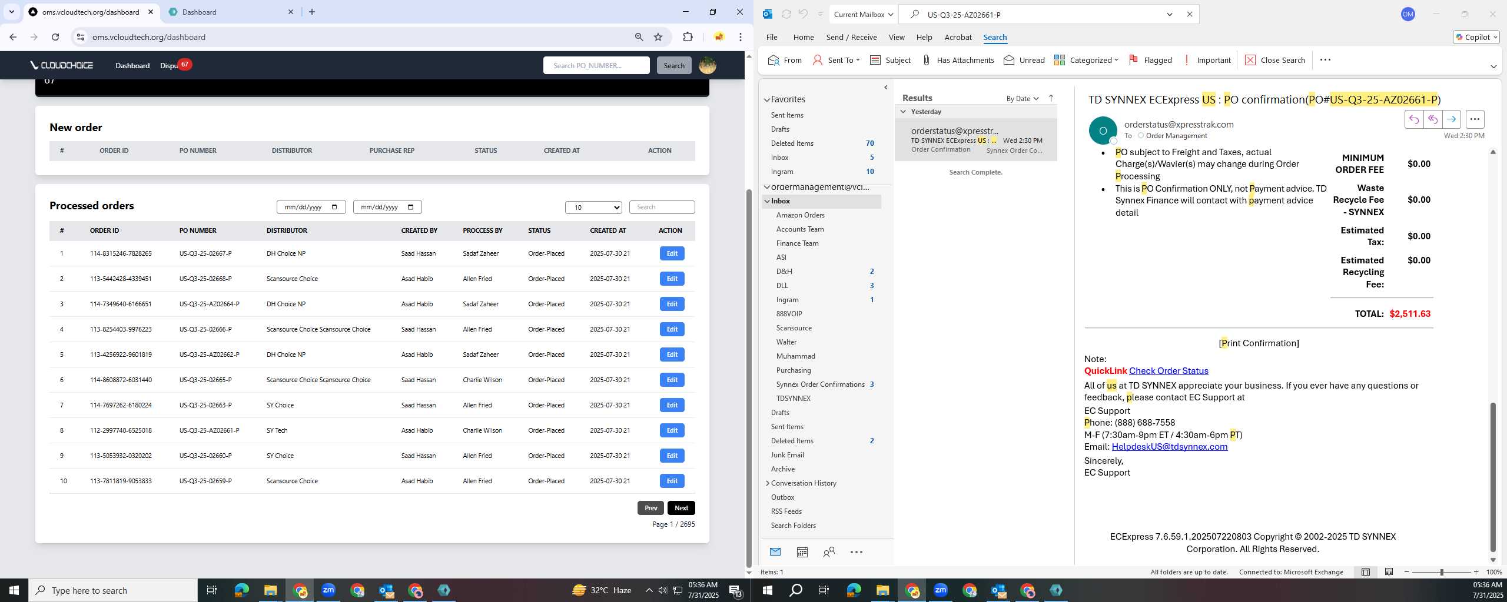Toggle results sort direction arrow
1507x602 pixels.
click(1051, 98)
